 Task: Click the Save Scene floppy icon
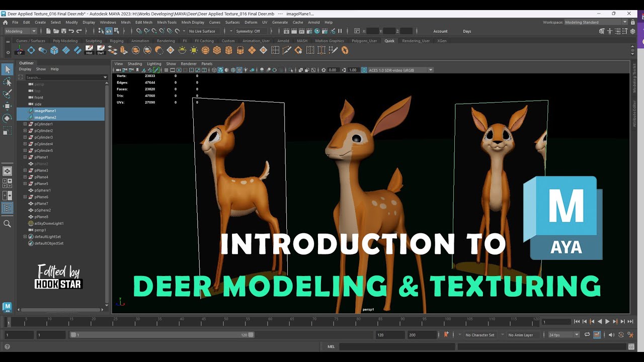[x=64, y=31]
